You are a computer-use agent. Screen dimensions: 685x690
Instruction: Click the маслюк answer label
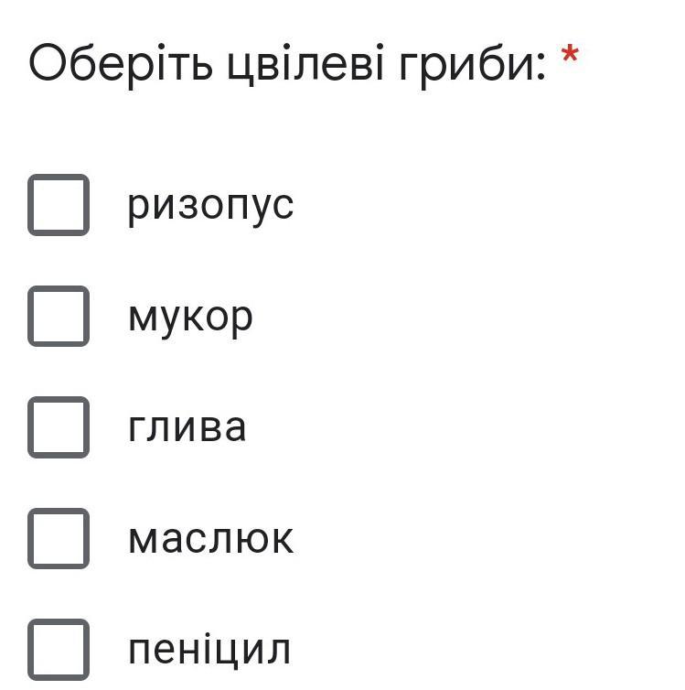211,539
